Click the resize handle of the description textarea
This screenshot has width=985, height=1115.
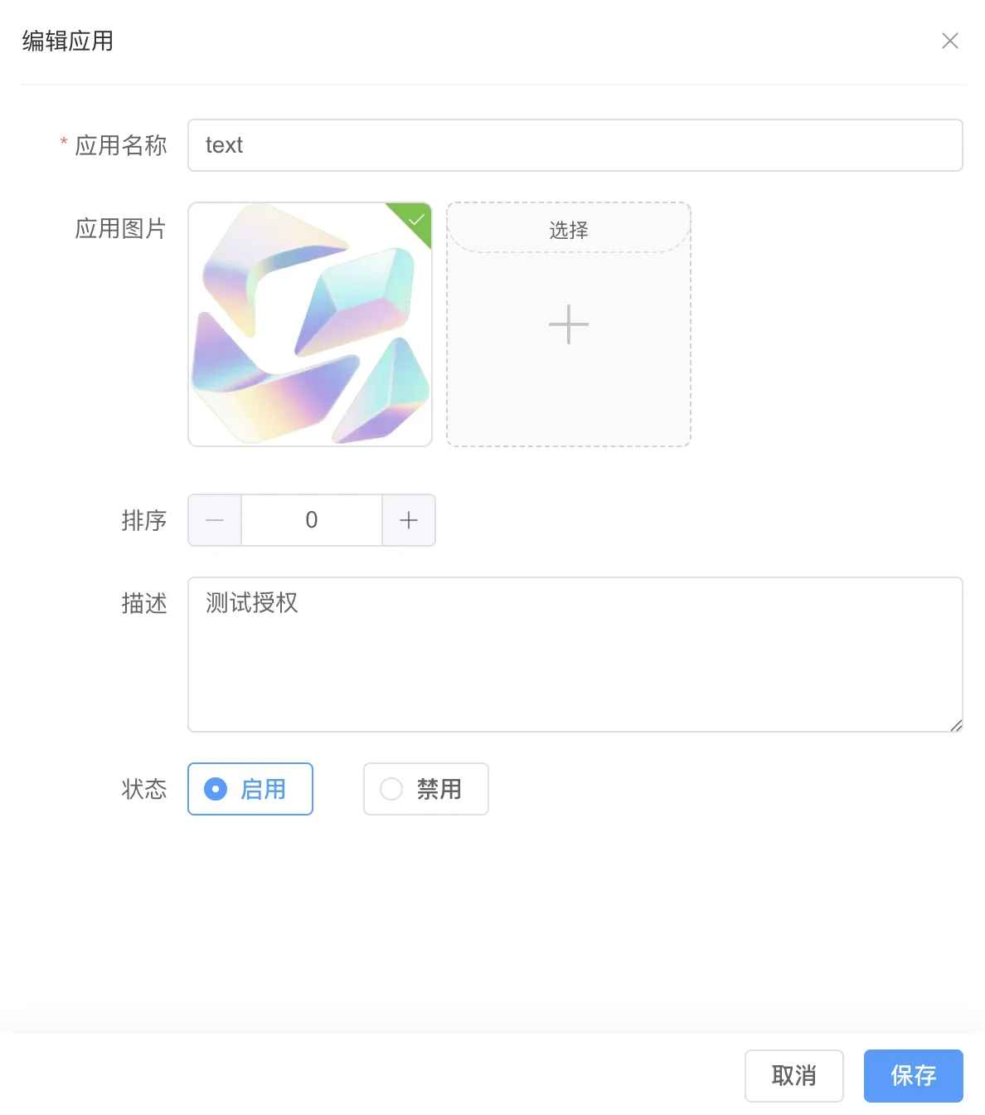[955, 724]
